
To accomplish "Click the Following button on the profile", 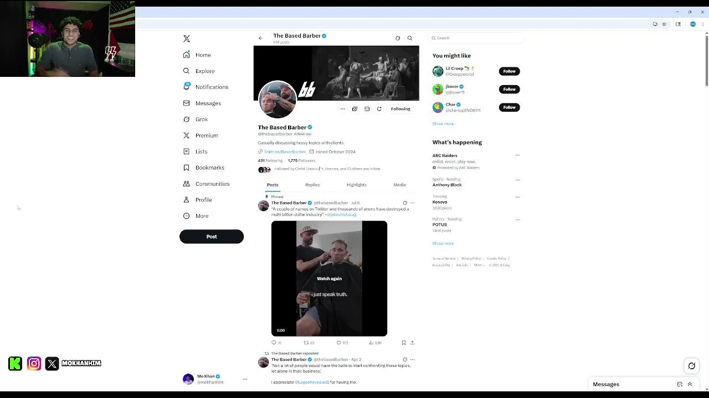I will (400, 109).
